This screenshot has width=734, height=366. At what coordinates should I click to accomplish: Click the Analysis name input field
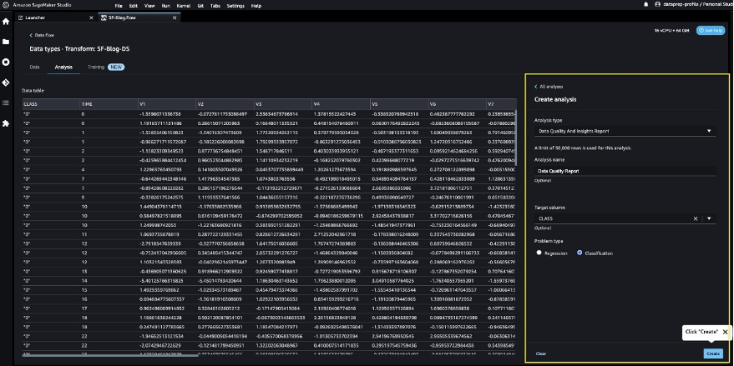point(625,171)
